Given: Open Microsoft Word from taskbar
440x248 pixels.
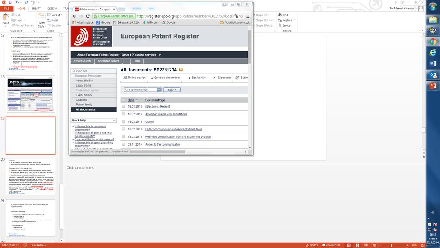Looking at the screenshot, I should [433, 64].
